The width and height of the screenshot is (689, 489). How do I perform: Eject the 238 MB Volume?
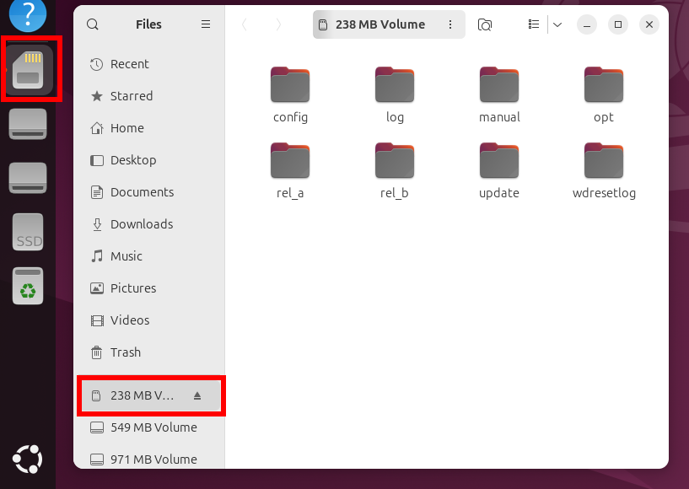coord(197,395)
